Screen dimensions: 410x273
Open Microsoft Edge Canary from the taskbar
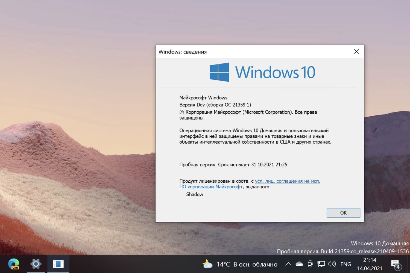click(14, 264)
